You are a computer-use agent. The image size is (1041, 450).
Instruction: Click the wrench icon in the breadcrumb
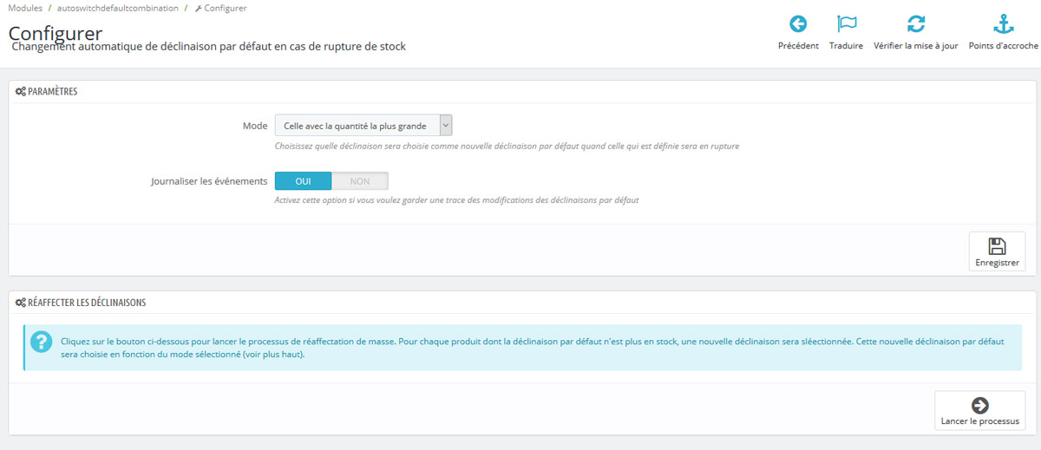coord(199,9)
